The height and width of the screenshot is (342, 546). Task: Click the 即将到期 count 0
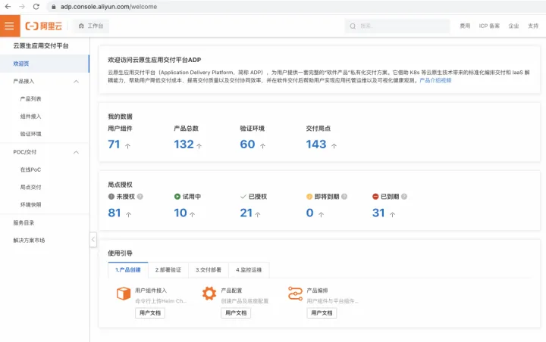tap(309, 213)
